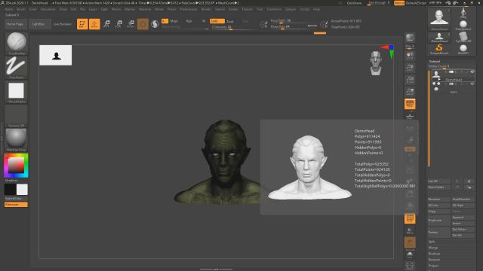Click the Floor grid icon
Image resolution: width=483 pixels, height=271 pixels.
[x=410, y=116]
